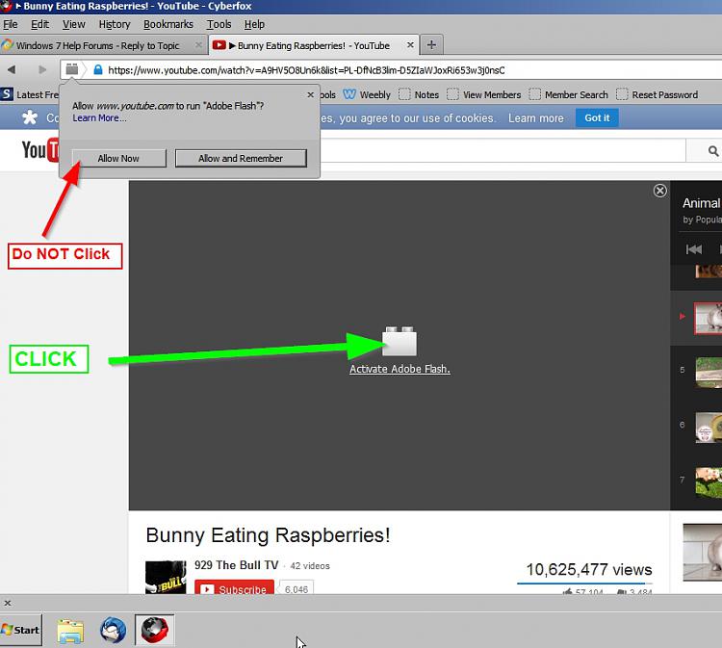
Task: Click the 929 The Bull TV channel name
Action: point(236,565)
